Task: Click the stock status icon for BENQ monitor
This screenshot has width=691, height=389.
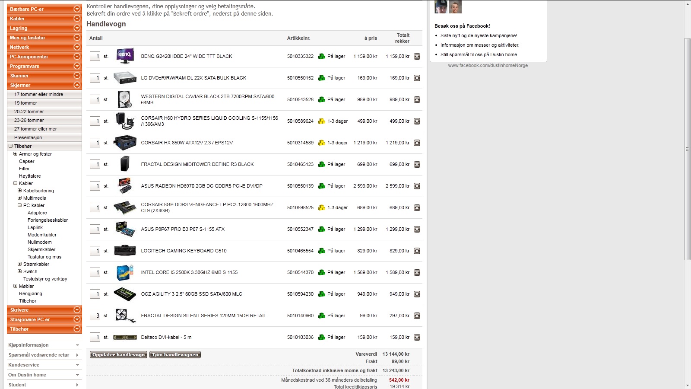Action: [321, 56]
